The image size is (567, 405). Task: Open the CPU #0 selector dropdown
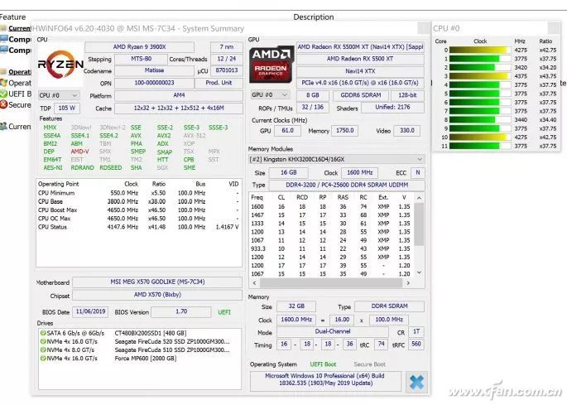click(57, 95)
